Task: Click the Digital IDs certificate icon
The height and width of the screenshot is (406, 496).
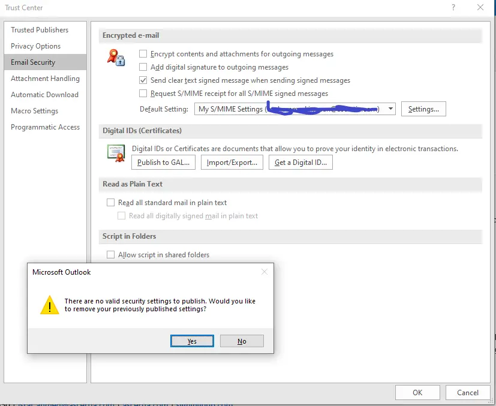Action: click(116, 153)
